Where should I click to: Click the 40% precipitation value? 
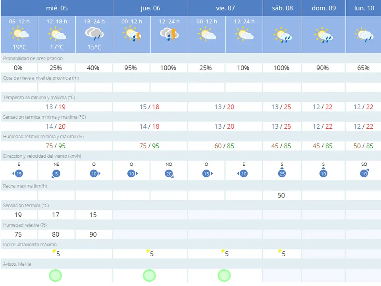click(x=93, y=68)
